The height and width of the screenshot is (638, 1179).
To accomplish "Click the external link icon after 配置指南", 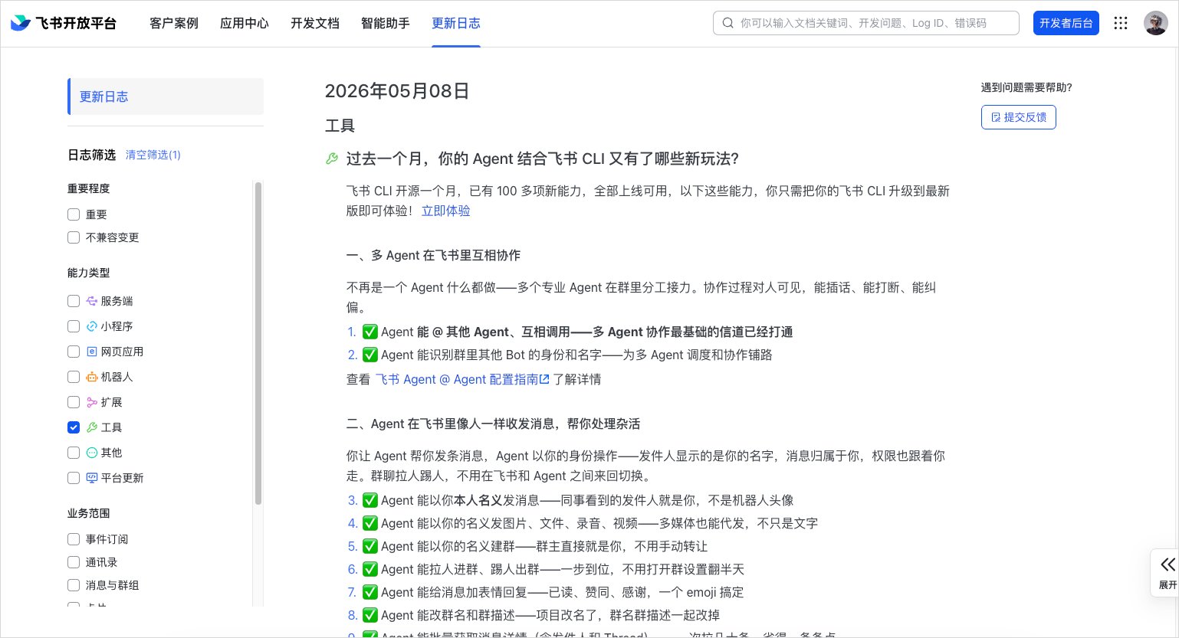I will (x=544, y=379).
